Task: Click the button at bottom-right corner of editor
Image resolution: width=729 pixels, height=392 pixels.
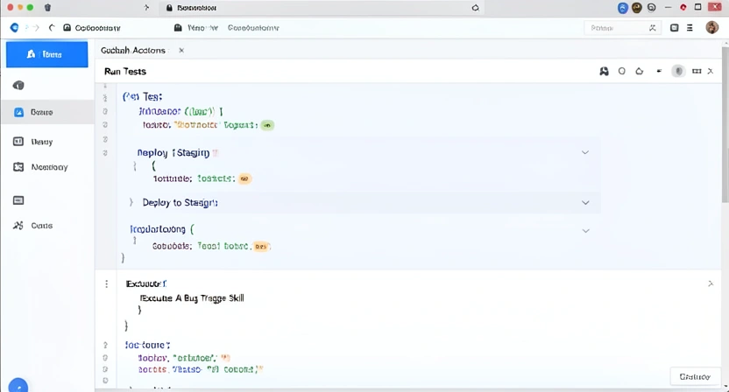Action: tap(695, 376)
